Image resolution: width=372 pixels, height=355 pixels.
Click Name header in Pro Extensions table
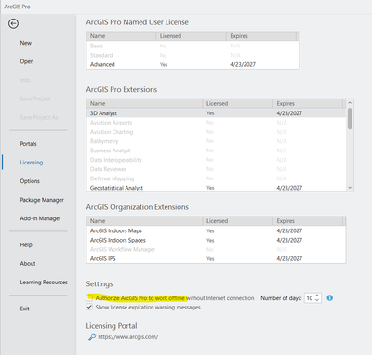(144, 103)
